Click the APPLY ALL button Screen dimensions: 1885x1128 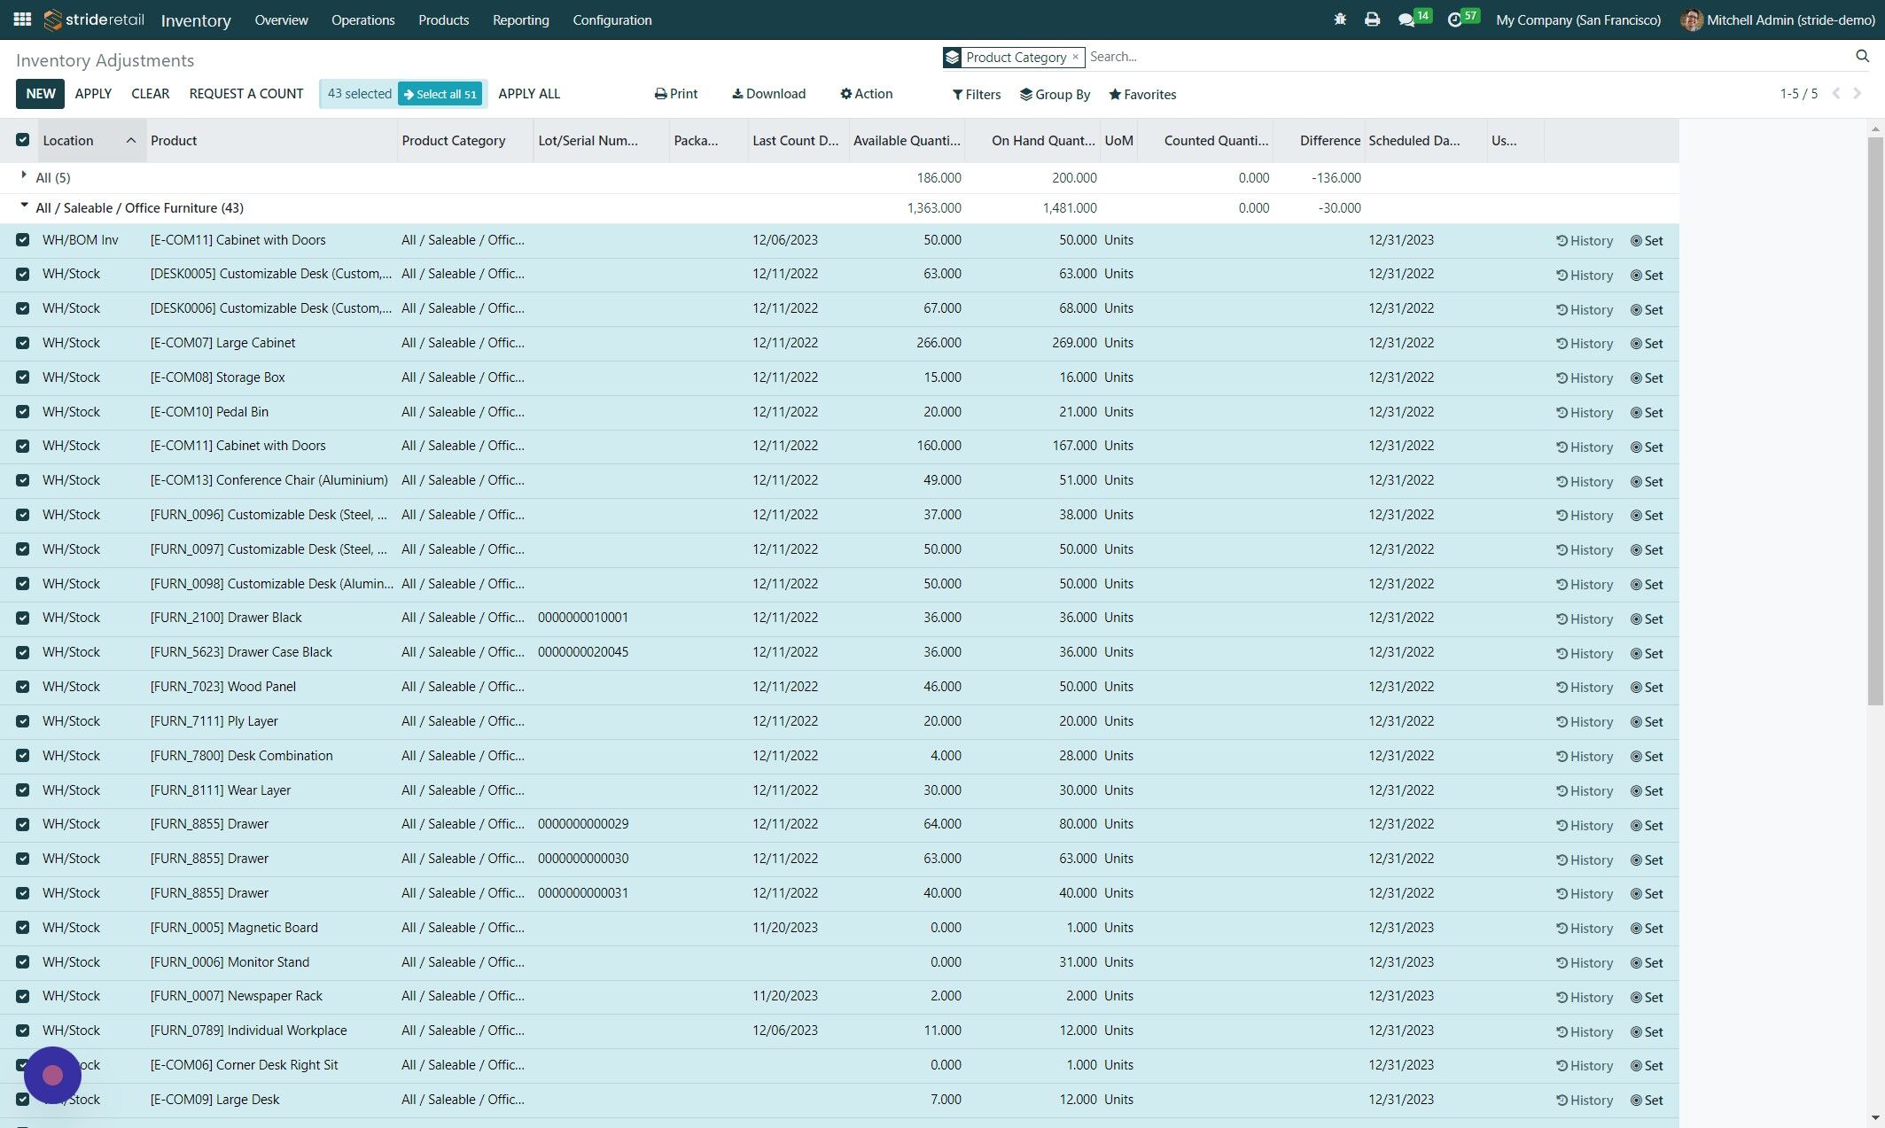529,94
